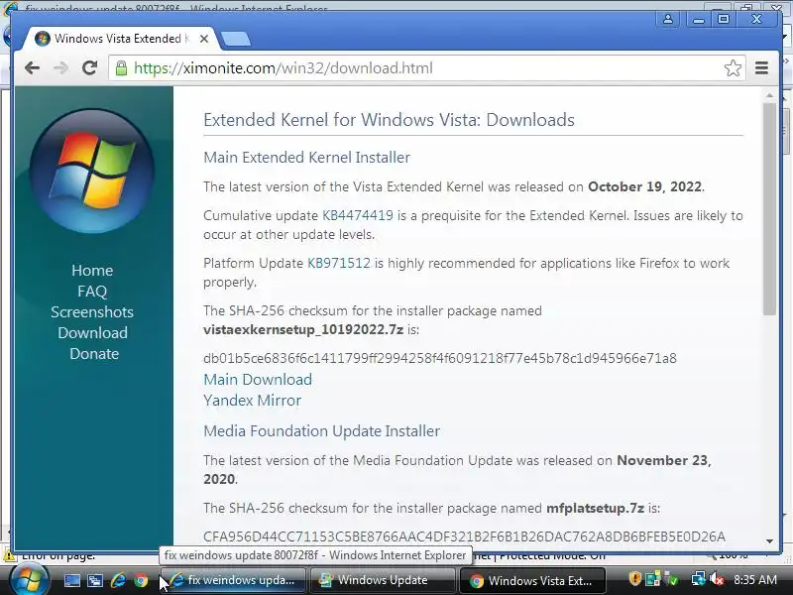Go back to the previous page in Chrome
This screenshot has width=793, height=595.
(x=32, y=67)
